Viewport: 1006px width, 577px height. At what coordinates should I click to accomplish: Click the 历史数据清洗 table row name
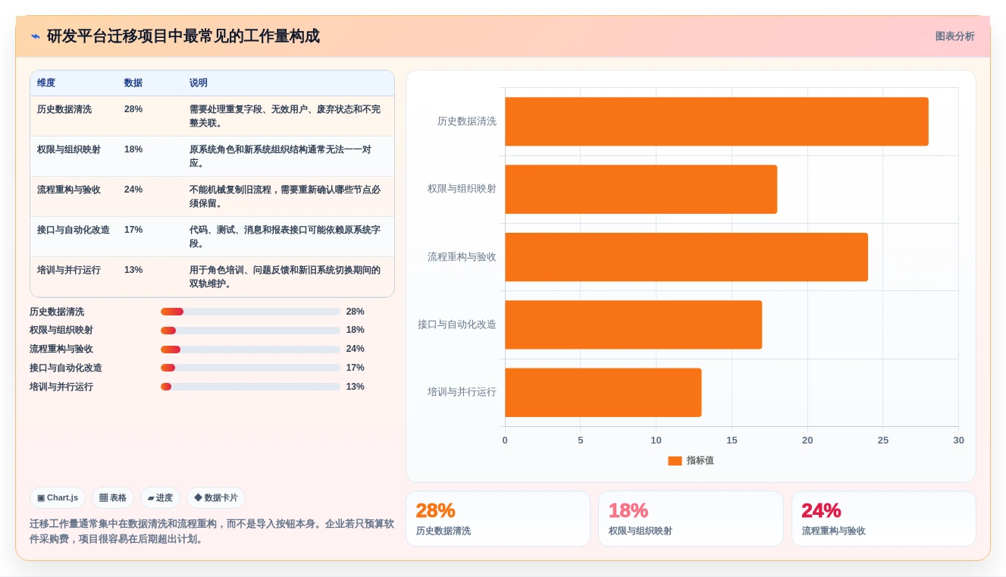coord(64,109)
